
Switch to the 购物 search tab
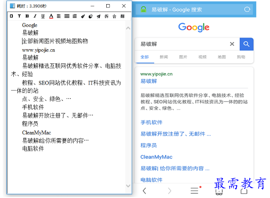click(241, 57)
